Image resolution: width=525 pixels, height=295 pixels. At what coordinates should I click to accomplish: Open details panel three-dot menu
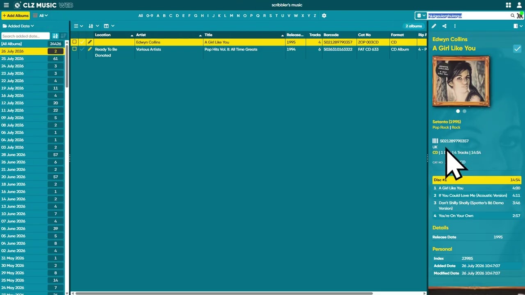coord(455,26)
